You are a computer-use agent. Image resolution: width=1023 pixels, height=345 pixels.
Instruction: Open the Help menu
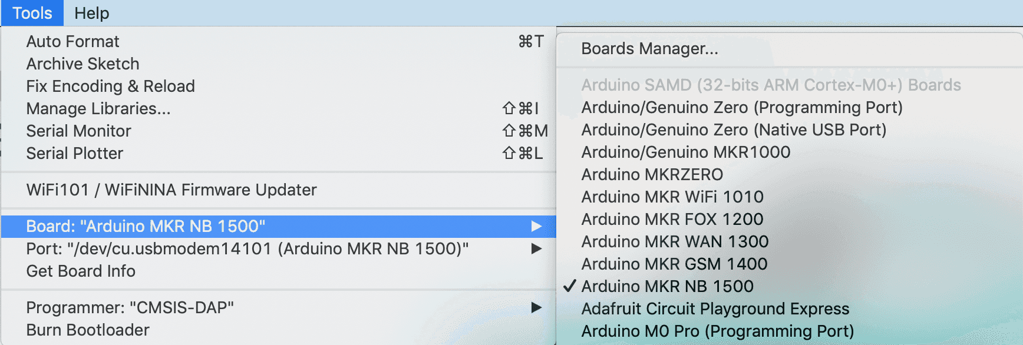click(91, 13)
